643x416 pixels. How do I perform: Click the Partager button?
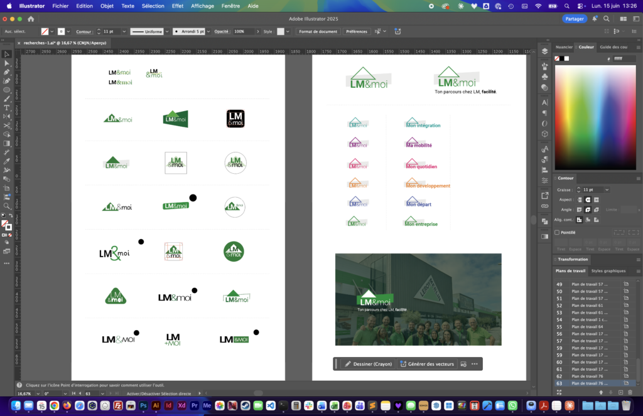click(x=574, y=19)
